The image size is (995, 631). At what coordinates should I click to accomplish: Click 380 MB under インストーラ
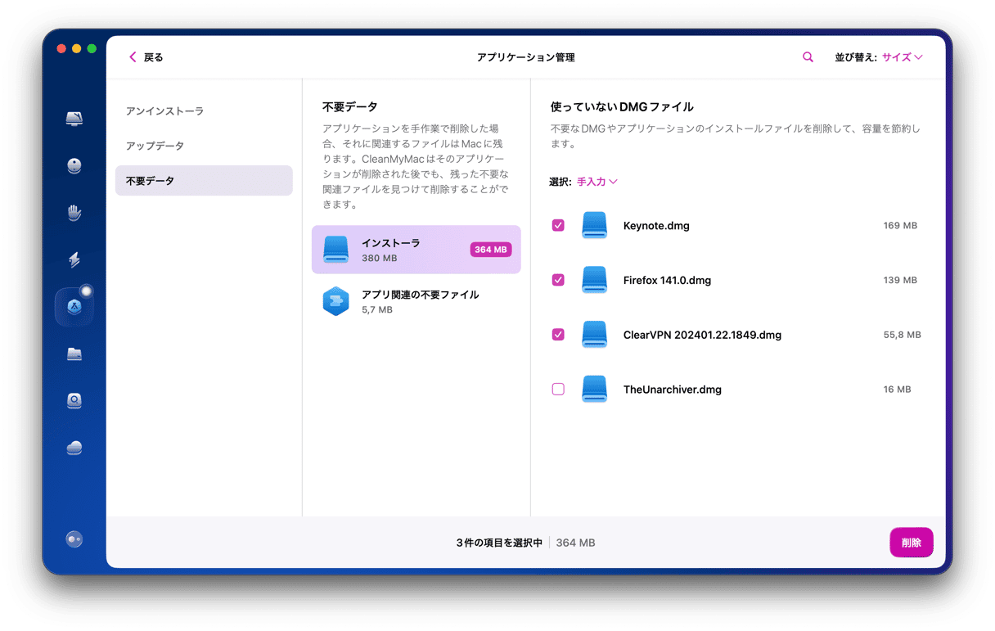pos(380,258)
